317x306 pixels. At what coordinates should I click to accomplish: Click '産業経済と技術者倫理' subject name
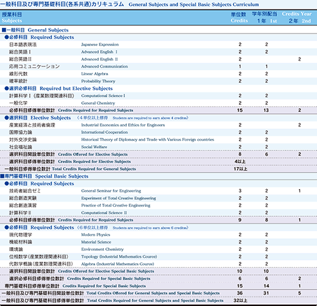(32, 125)
